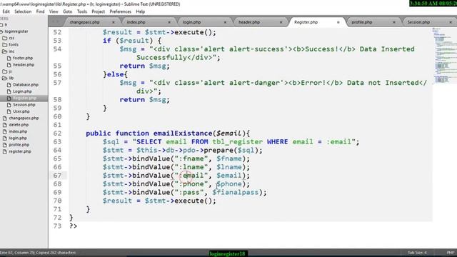The height and width of the screenshot is (257, 457).
Task: Collapse the loginregister folder
Action: pos(14,31)
